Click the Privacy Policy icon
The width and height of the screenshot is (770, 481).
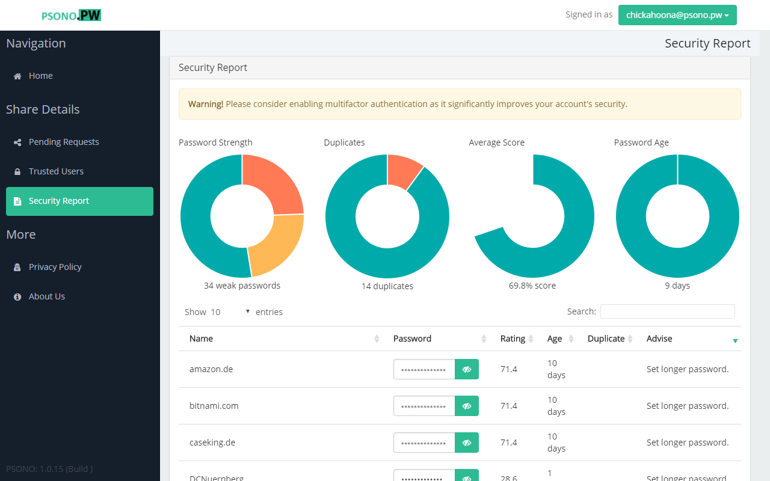coord(17,267)
